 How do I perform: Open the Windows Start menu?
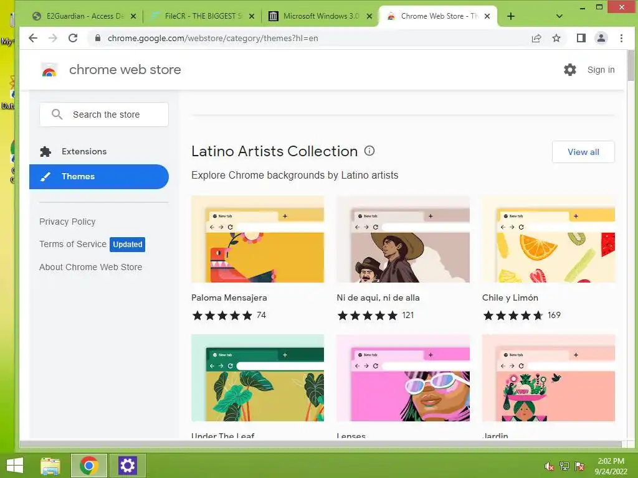point(15,466)
